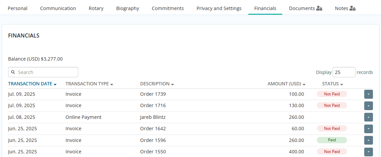This screenshot has width=381, height=157.
Task: Click the Online Payment transaction type
Action: [x=83, y=117]
